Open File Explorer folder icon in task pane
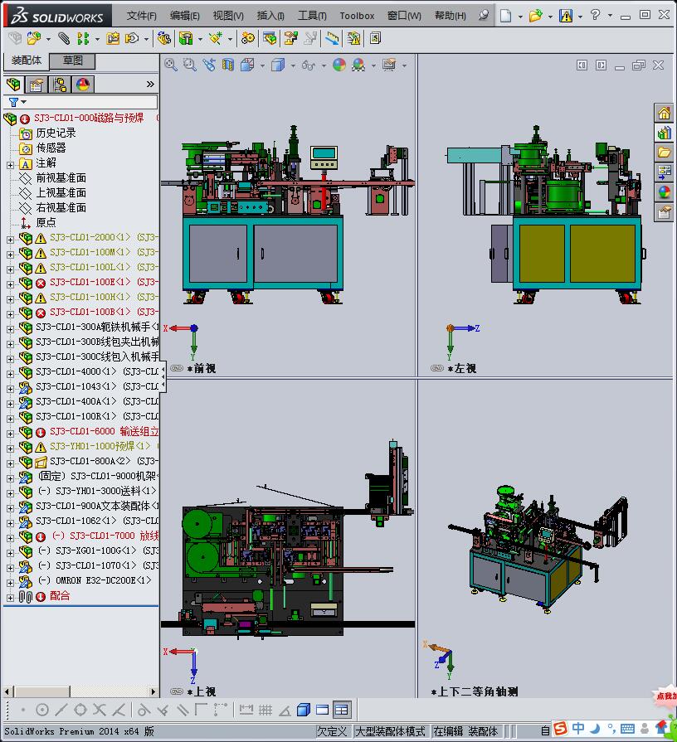The width and height of the screenshot is (677, 742). [664, 153]
